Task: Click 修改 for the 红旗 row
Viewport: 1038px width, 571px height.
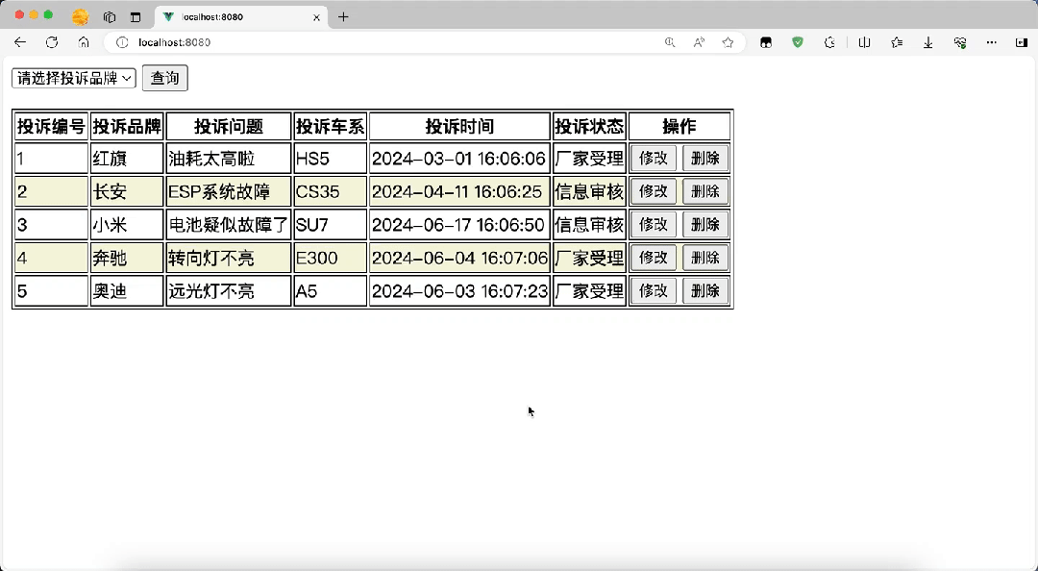Action: tap(654, 159)
